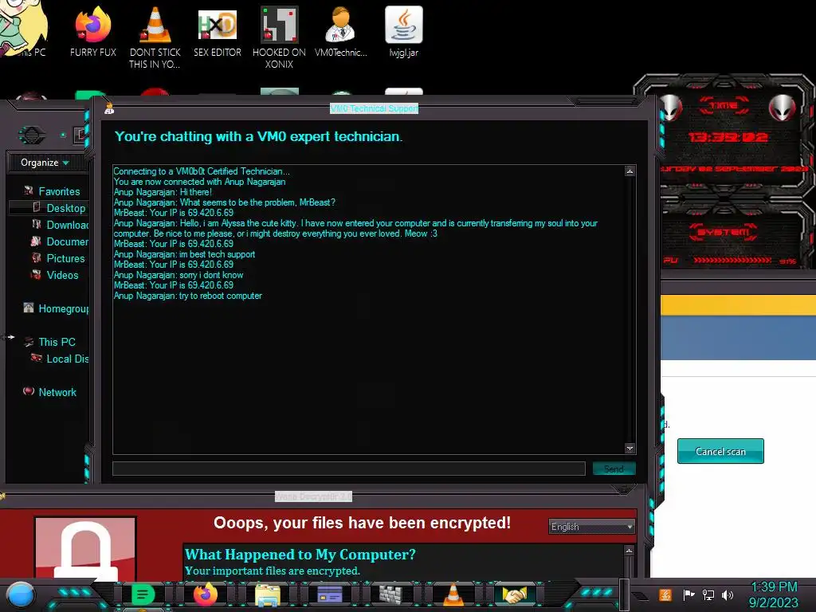This screenshot has width=816, height=612.
Task: Click the This PC desktop icon
Action: [23, 29]
